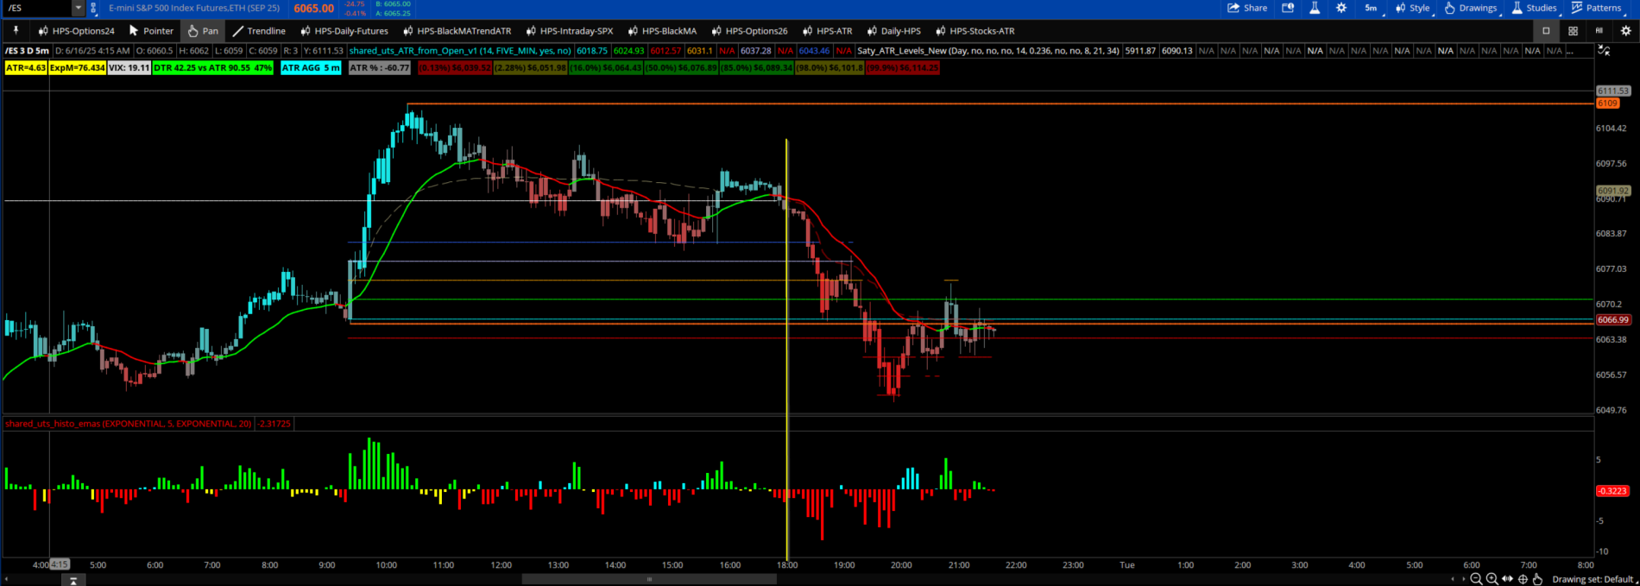Apply the Daily-HPS style
Image resolution: width=1640 pixels, height=586 pixels.
tap(893, 30)
